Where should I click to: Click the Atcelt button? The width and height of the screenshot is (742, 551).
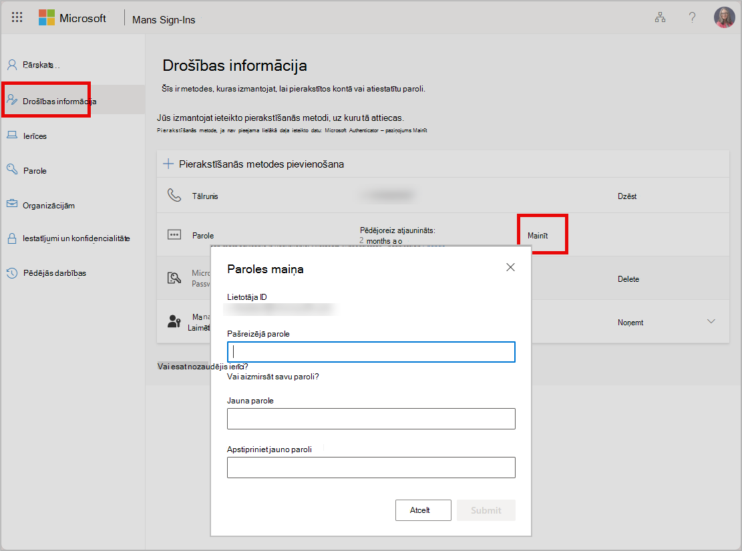pyautogui.click(x=423, y=510)
